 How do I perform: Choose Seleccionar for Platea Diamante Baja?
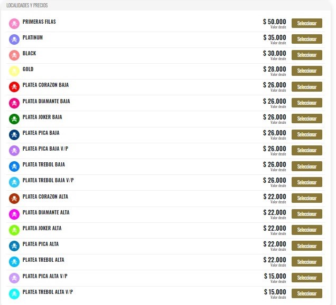click(x=306, y=103)
